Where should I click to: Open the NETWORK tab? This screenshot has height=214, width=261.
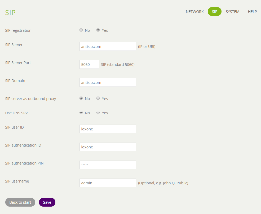[x=194, y=12]
